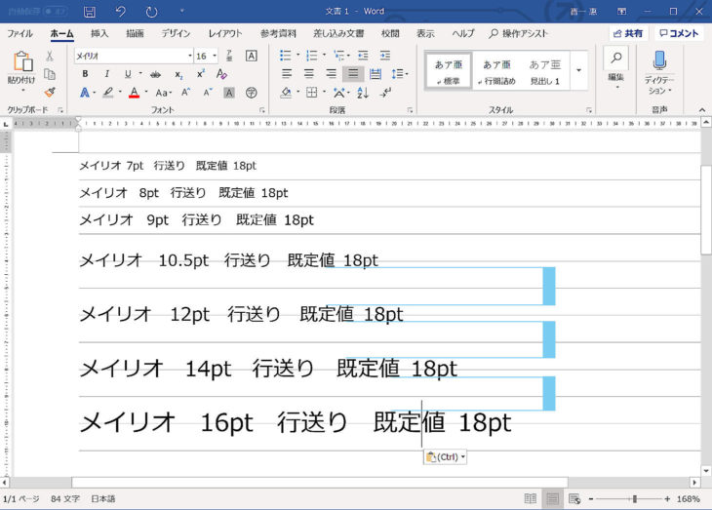Click the コメント button
Screen dimensions: 712x510
point(679,33)
